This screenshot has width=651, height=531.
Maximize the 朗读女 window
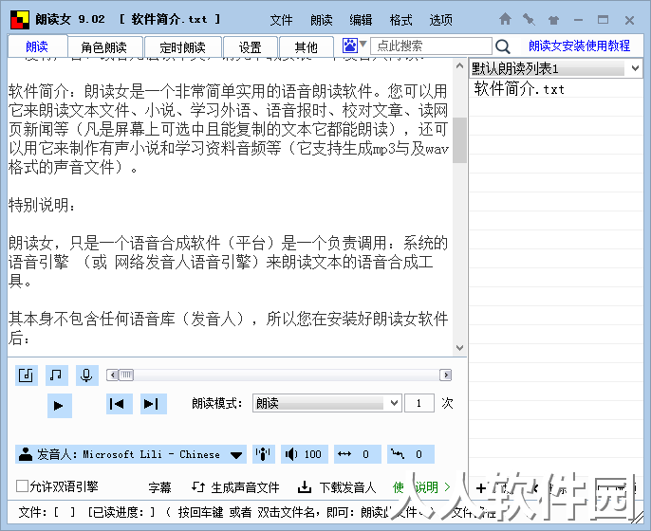(604, 20)
